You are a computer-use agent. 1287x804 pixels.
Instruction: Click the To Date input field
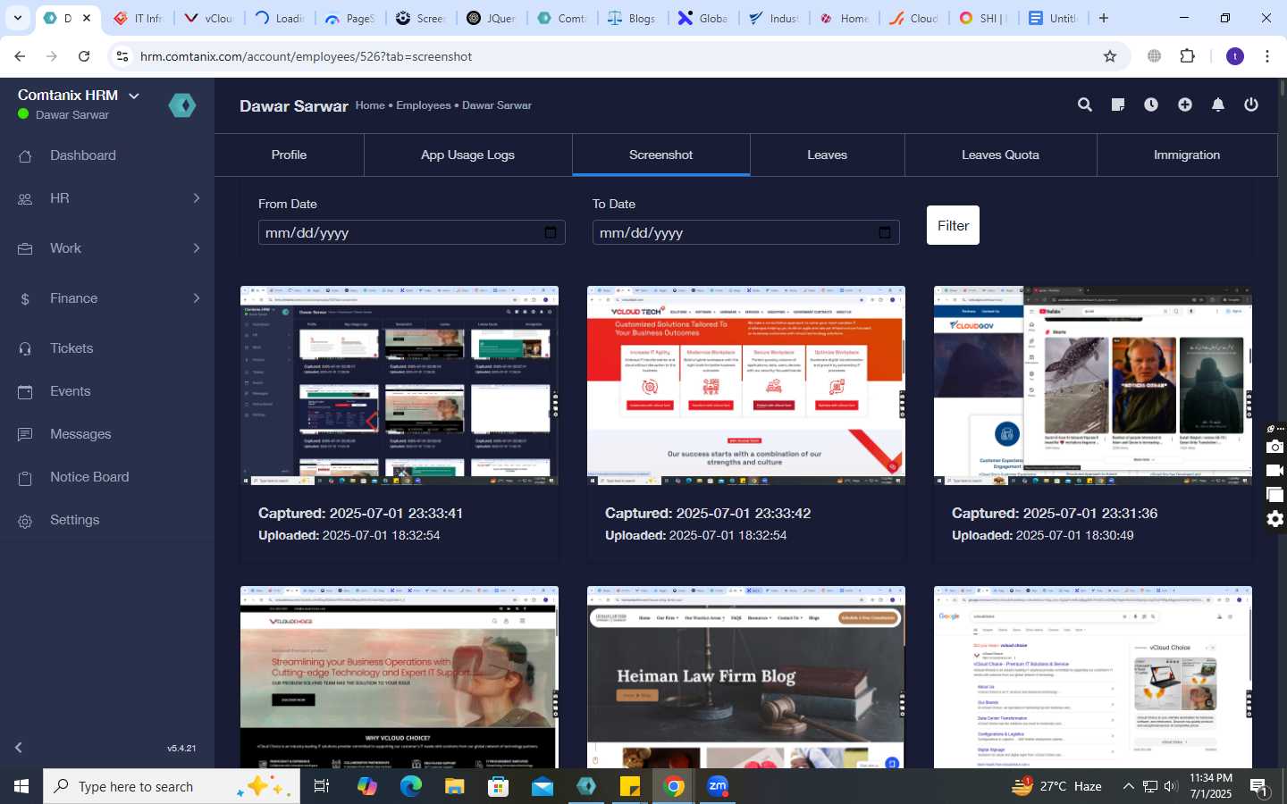(745, 232)
